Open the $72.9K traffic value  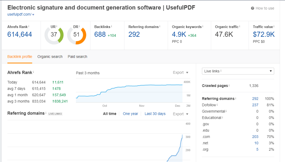point(264,34)
